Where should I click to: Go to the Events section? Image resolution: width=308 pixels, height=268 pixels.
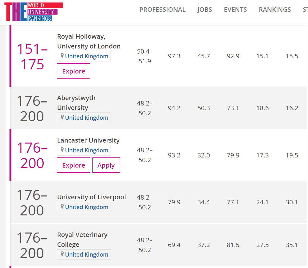[x=235, y=10]
